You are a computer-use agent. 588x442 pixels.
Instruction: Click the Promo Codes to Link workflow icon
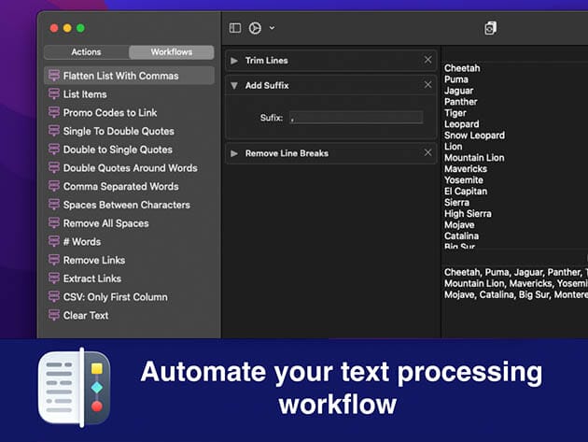[54, 113]
